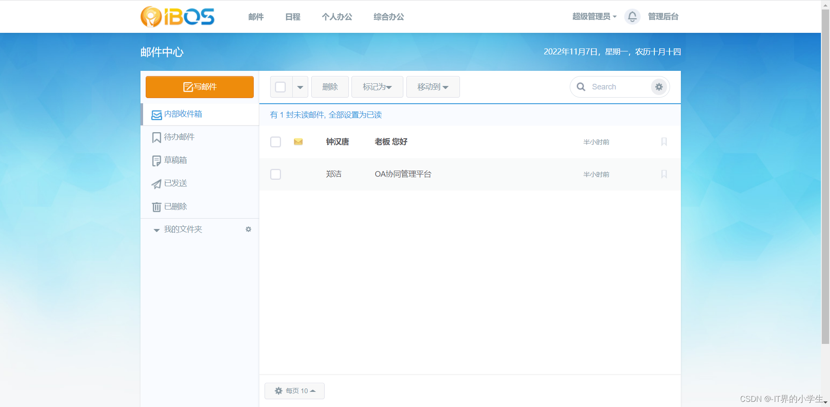Open the 草稿箱 drafts folder
Screen dimensions: 830x407
(175, 160)
